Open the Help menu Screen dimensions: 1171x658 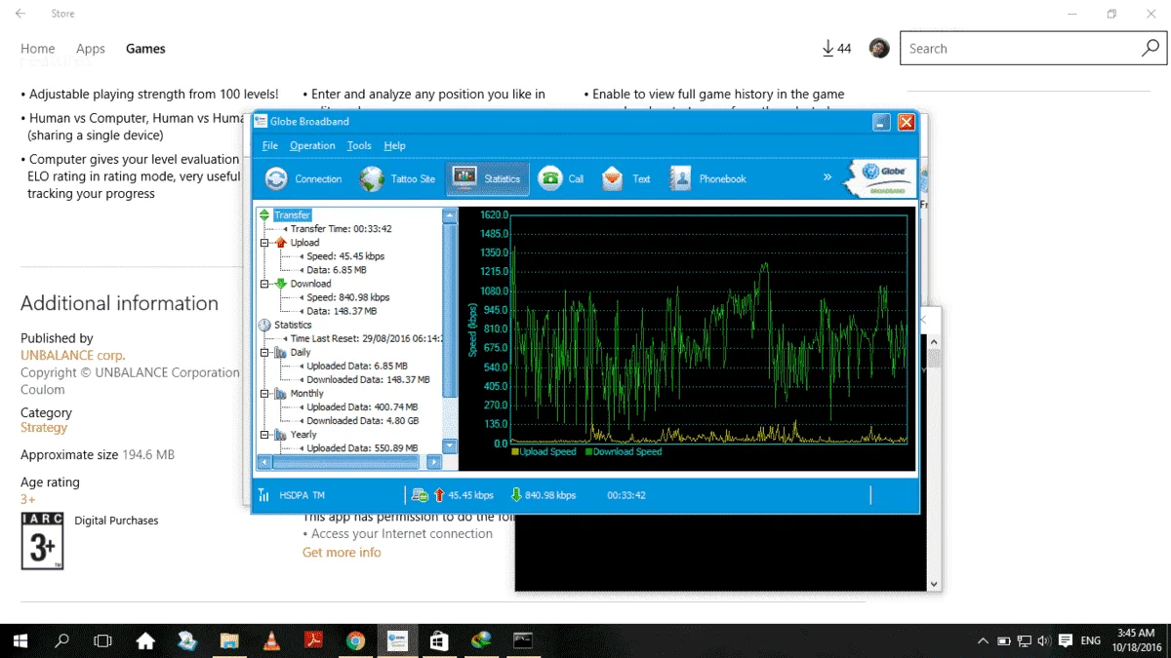[394, 145]
